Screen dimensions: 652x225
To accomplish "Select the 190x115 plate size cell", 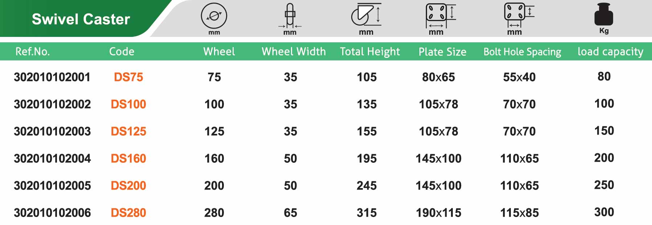I will point(439,213).
